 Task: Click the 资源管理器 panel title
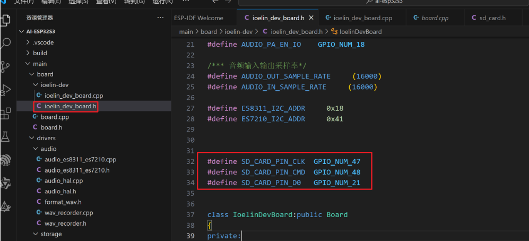tap(39, 18)
